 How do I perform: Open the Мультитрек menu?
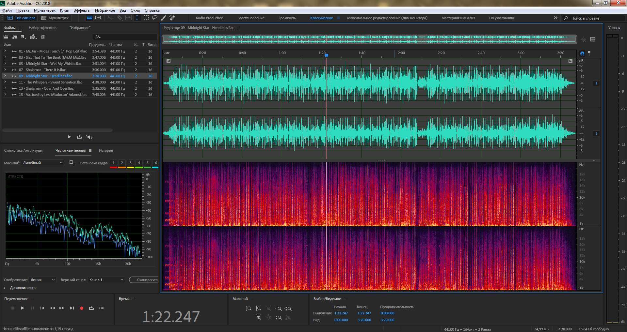click(45, 10)
